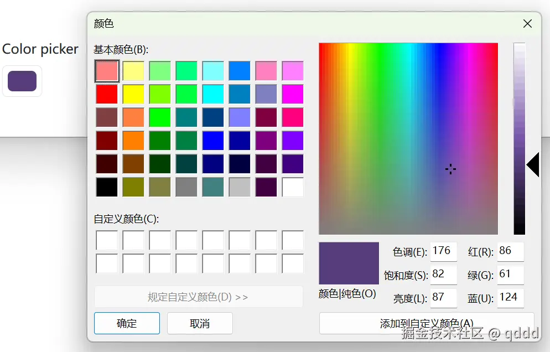
Task: Select the pure yellow basic color
Action: pos(133,94)
